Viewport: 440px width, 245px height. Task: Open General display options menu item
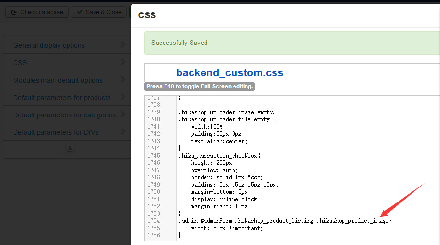49,45
